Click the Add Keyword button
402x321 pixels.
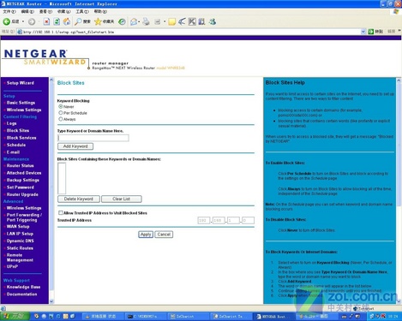(75, 146)
